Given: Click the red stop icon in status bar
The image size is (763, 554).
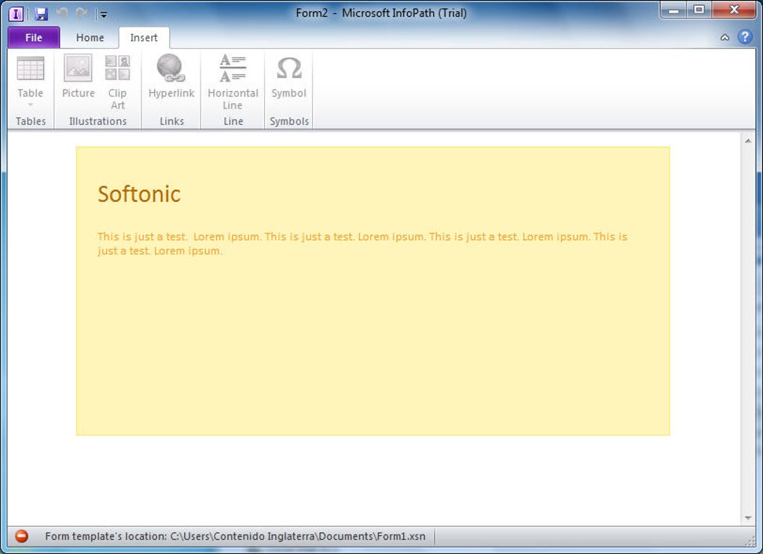Looking at the screenshot, I should [x=22, y=536].
